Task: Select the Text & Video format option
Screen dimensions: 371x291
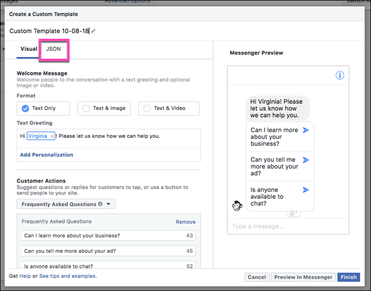Action: (x=169, y=108)
